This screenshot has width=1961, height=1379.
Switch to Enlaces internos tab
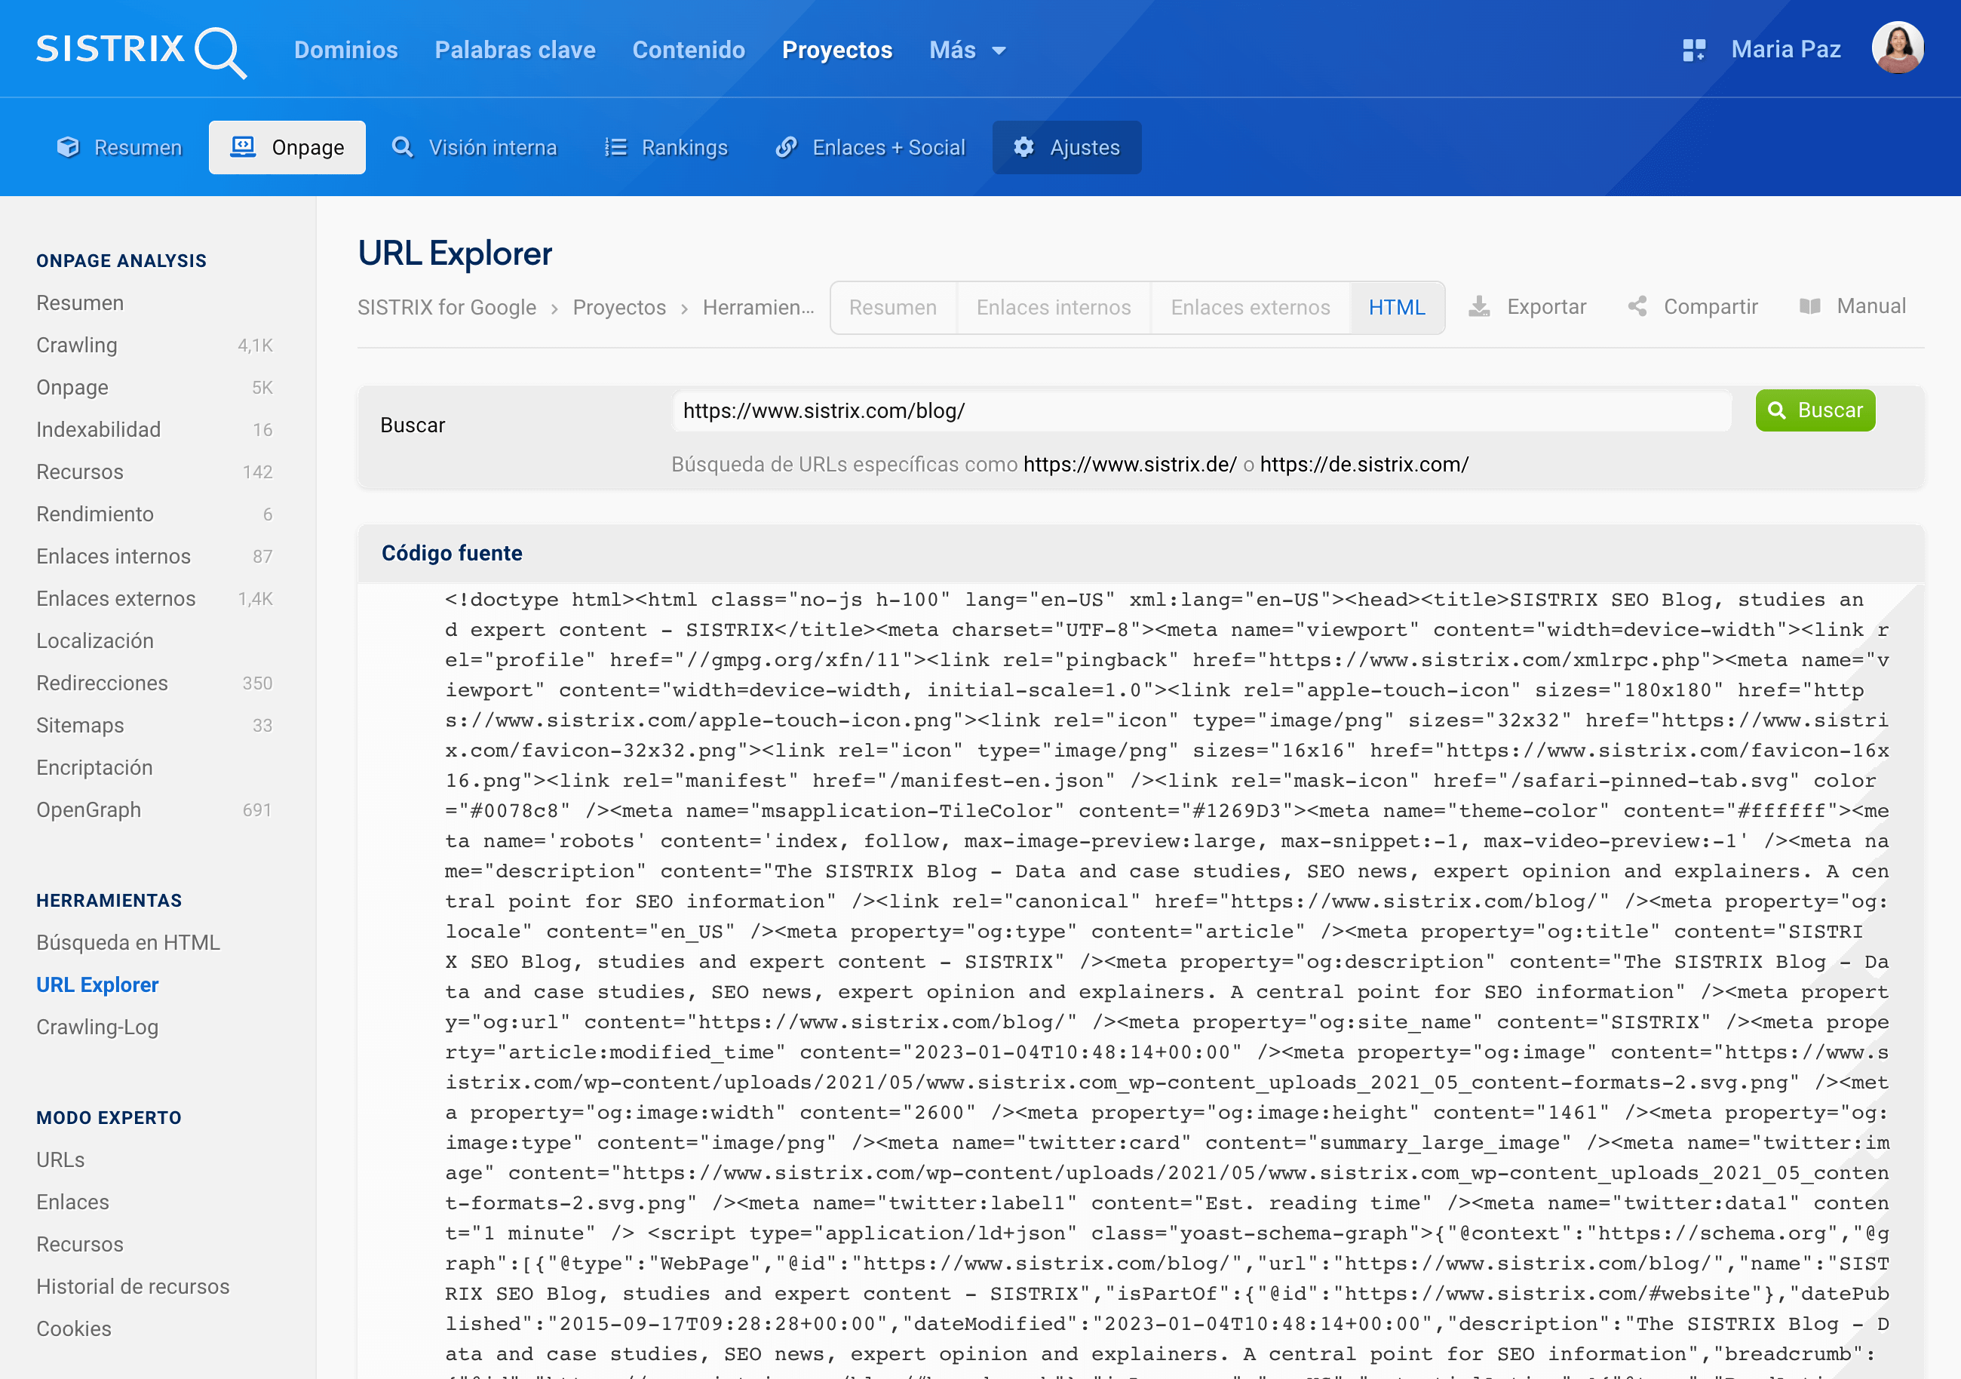click(1053, 308)
